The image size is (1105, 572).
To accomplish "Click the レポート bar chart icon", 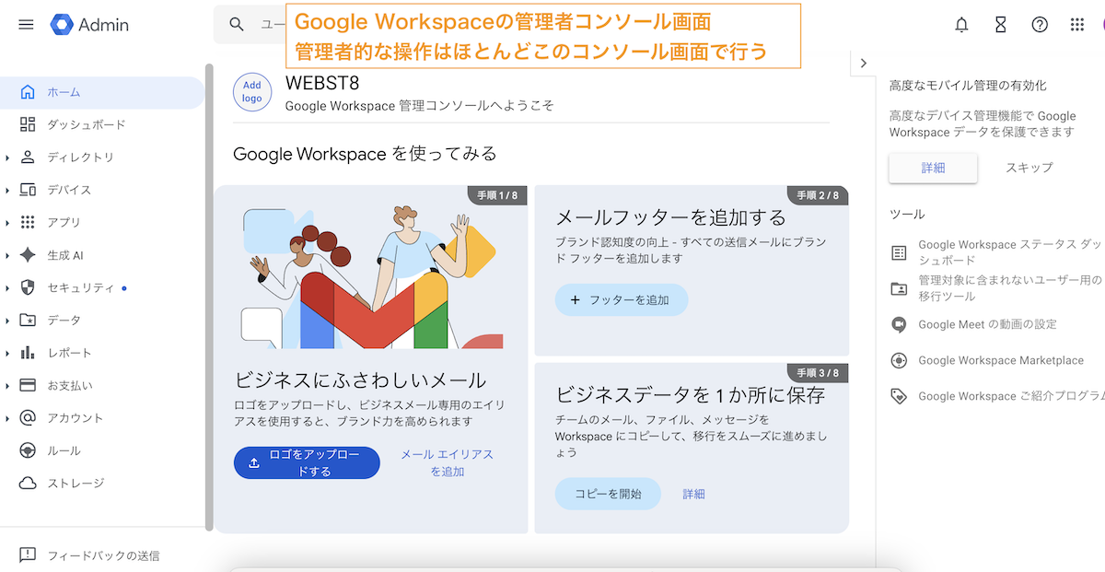I will coord(28,353).
